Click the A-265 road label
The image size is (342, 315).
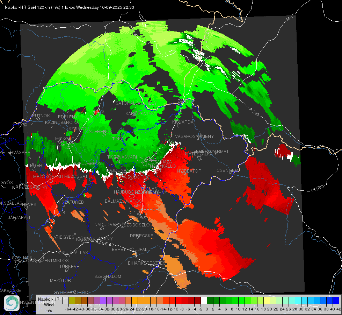tap(254, 112)
